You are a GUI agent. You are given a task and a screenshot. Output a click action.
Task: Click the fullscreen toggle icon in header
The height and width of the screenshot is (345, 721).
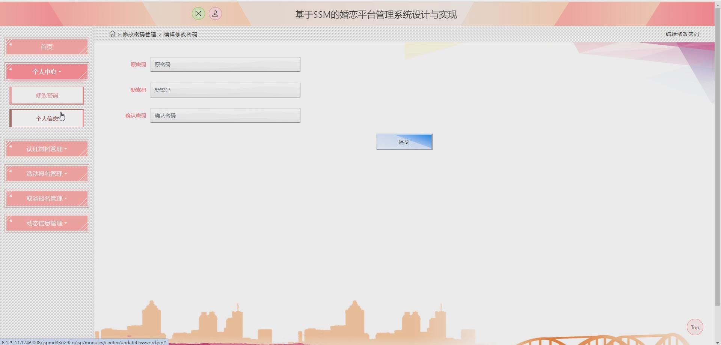pos(199,13)
